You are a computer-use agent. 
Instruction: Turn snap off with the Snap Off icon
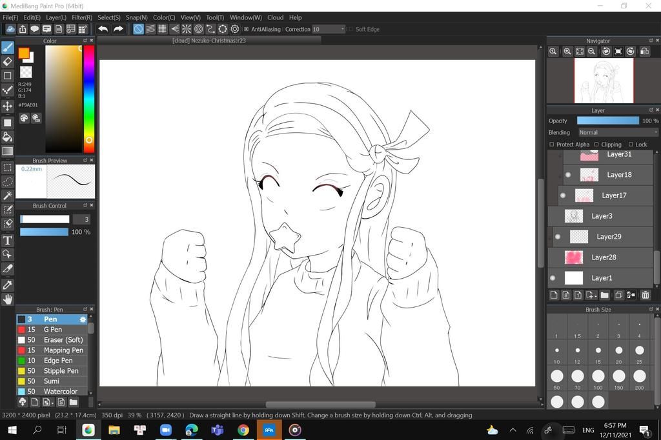(138, 29)
